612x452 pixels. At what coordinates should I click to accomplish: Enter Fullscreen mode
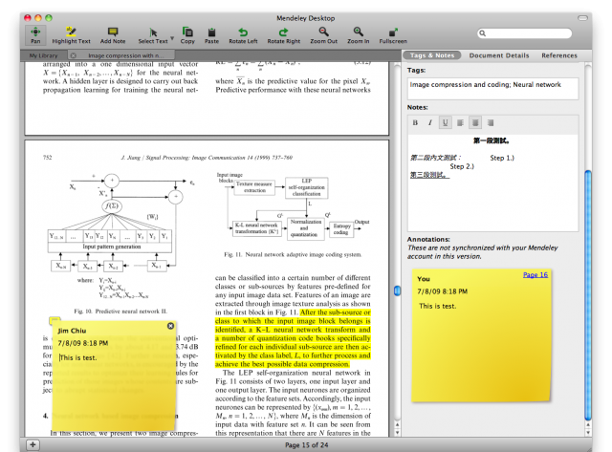click(393, 35)
